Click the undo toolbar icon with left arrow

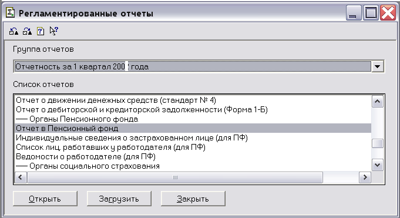coord(14,31)
